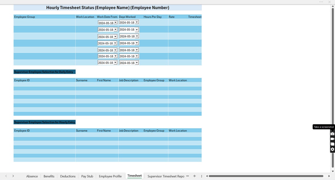Open the Employee Profile tab
Screen dimensions: 335x180
[110, 176]
